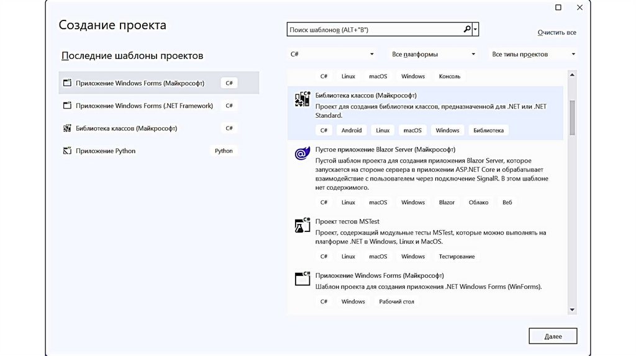This screenshot has width=636, height=356.
Task: Select 'Приложение Windows Forms (Майкрософт)' result title
Action: click(379, 275)
